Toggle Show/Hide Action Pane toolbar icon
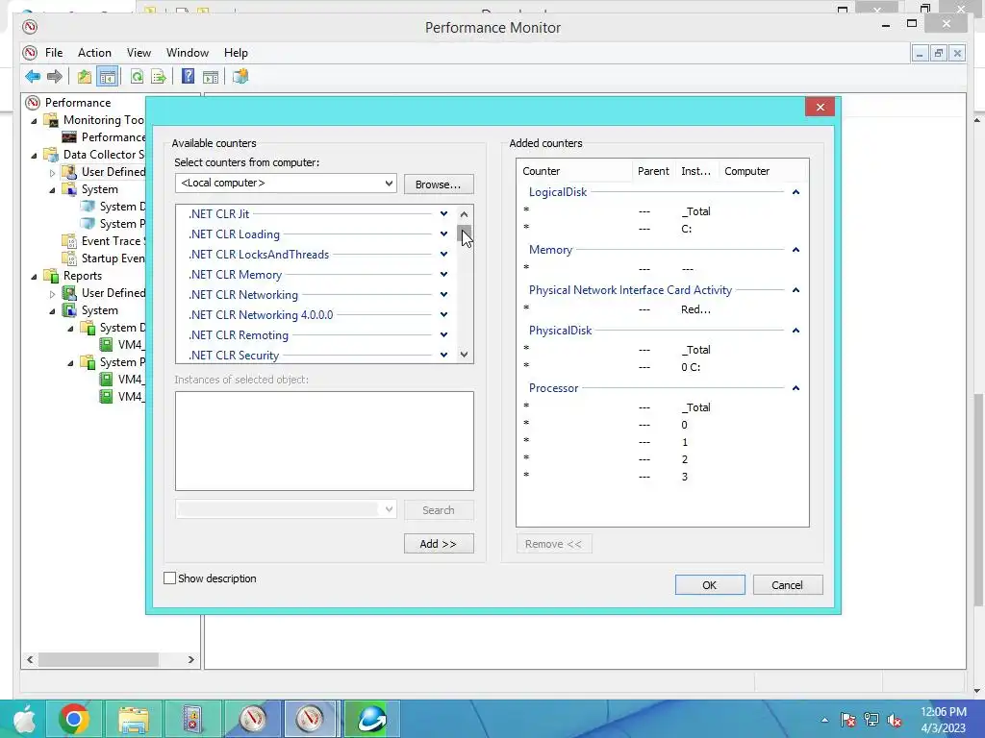This screenshot has height=738, width=985. (211, 77)
